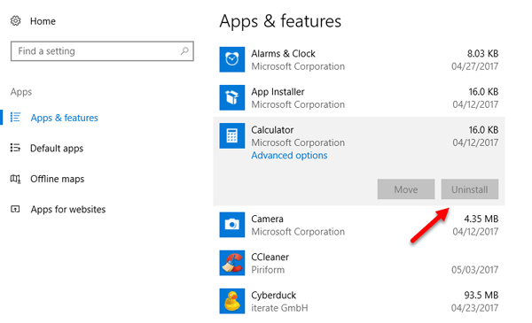This screenshot has width=532, height=323.
Task: Open Apps & features section
Action: coord(65,118)
